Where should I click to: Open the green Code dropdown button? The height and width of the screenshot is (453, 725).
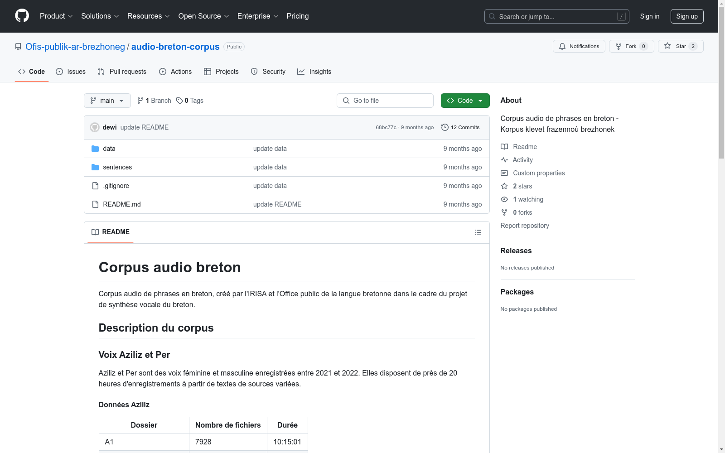[465, 101]
